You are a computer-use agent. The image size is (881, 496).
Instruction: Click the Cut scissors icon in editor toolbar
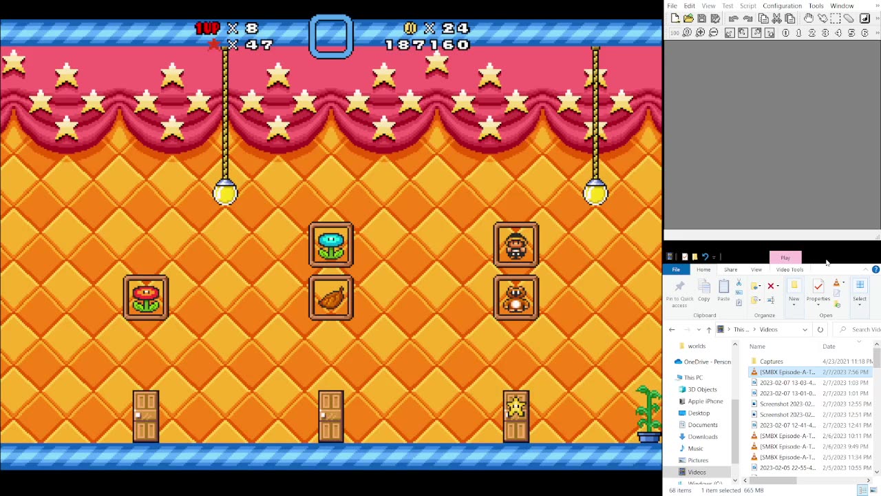(776, 19)
